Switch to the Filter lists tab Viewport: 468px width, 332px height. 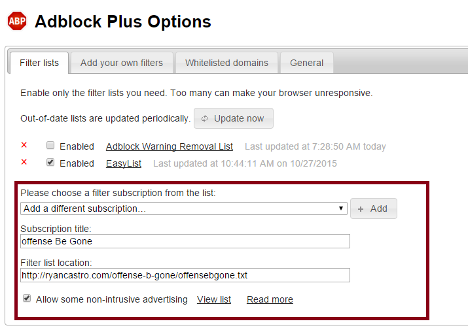pos(39,63)
